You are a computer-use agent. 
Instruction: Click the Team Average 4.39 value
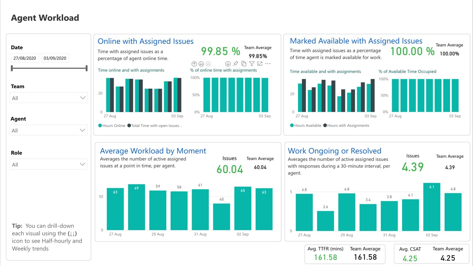(x=450, y=167)
